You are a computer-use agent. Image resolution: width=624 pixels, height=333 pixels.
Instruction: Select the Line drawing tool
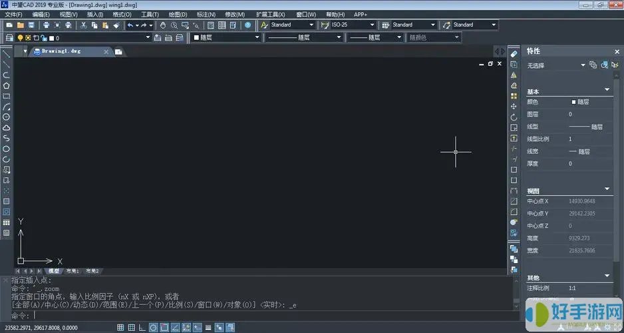coord(7,54)
